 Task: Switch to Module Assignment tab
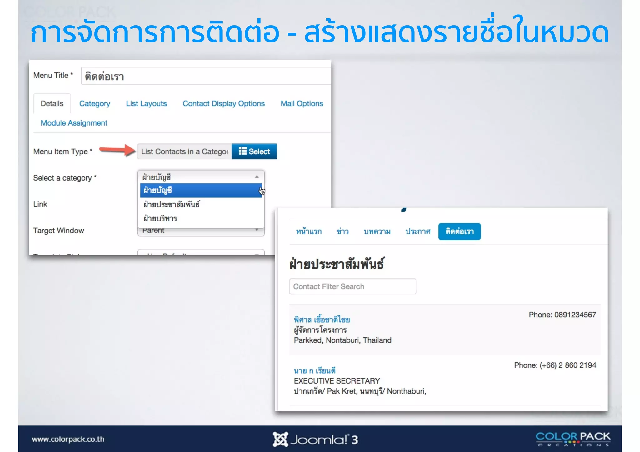tap(74, 123)
